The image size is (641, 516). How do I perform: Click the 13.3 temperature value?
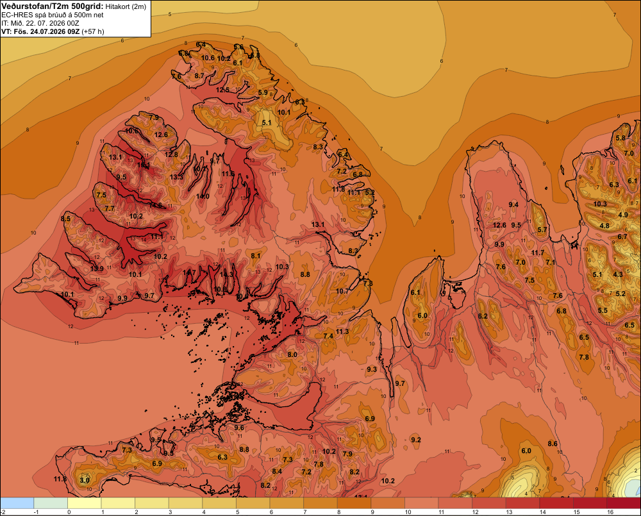tap(177, 177)
